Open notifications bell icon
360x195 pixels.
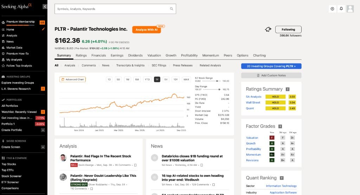tap(341, 9)
